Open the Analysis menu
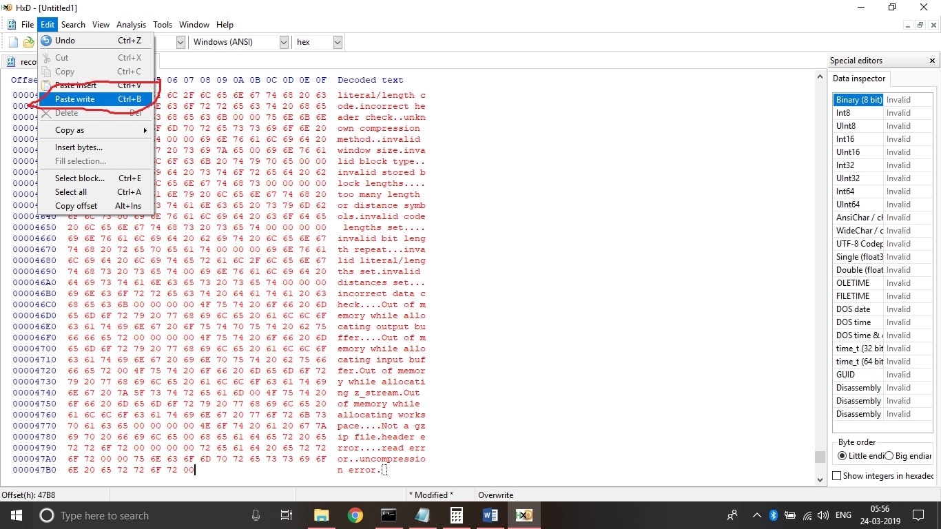The height and width of the screenshot is (529, 941). (131, 24)
